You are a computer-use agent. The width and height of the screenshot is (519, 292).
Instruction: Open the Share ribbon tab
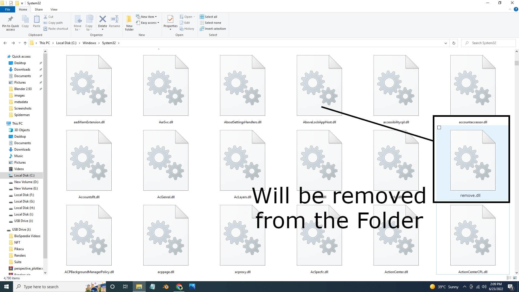click(x=38, y=9)
